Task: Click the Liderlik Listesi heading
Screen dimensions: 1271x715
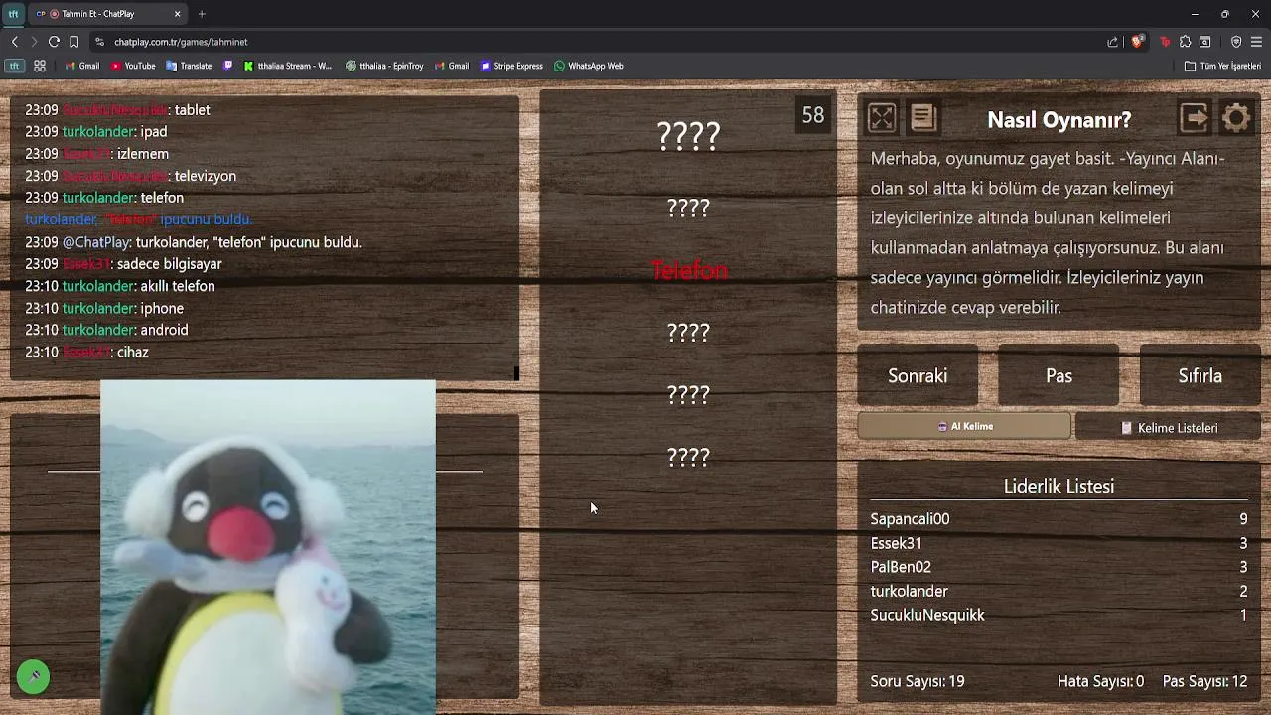Action: [x=1059, y=486]
